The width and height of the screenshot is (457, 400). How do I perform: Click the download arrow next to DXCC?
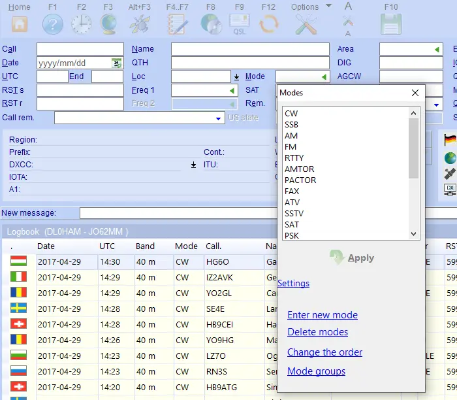tap(193, 165)
